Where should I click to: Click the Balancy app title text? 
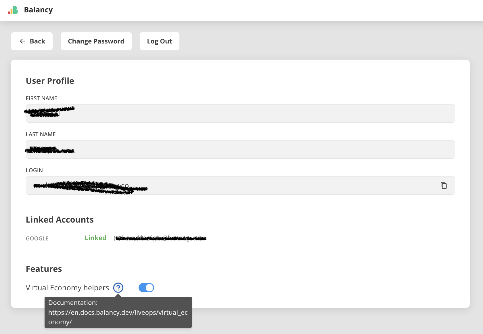(38, 10)
